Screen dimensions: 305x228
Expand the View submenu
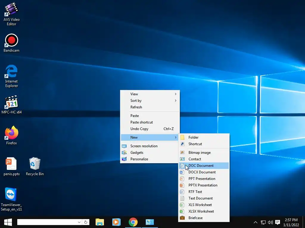(150, 94)
